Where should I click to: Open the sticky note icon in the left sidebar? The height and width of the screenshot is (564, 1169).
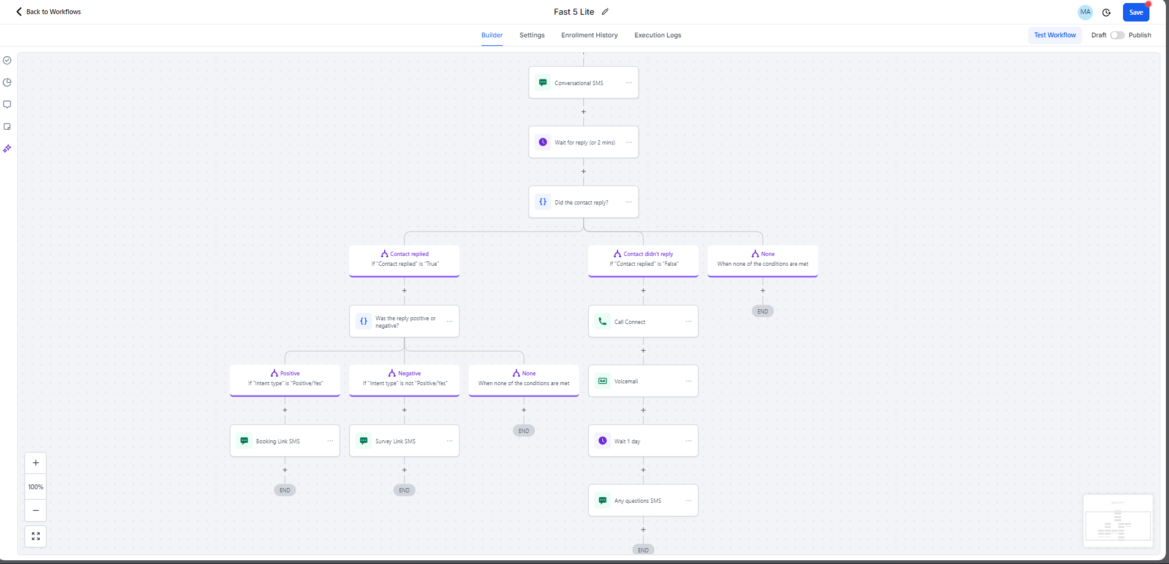click(x=7, y=127)
